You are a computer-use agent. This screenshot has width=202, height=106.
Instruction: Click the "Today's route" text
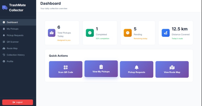(177, 39)
